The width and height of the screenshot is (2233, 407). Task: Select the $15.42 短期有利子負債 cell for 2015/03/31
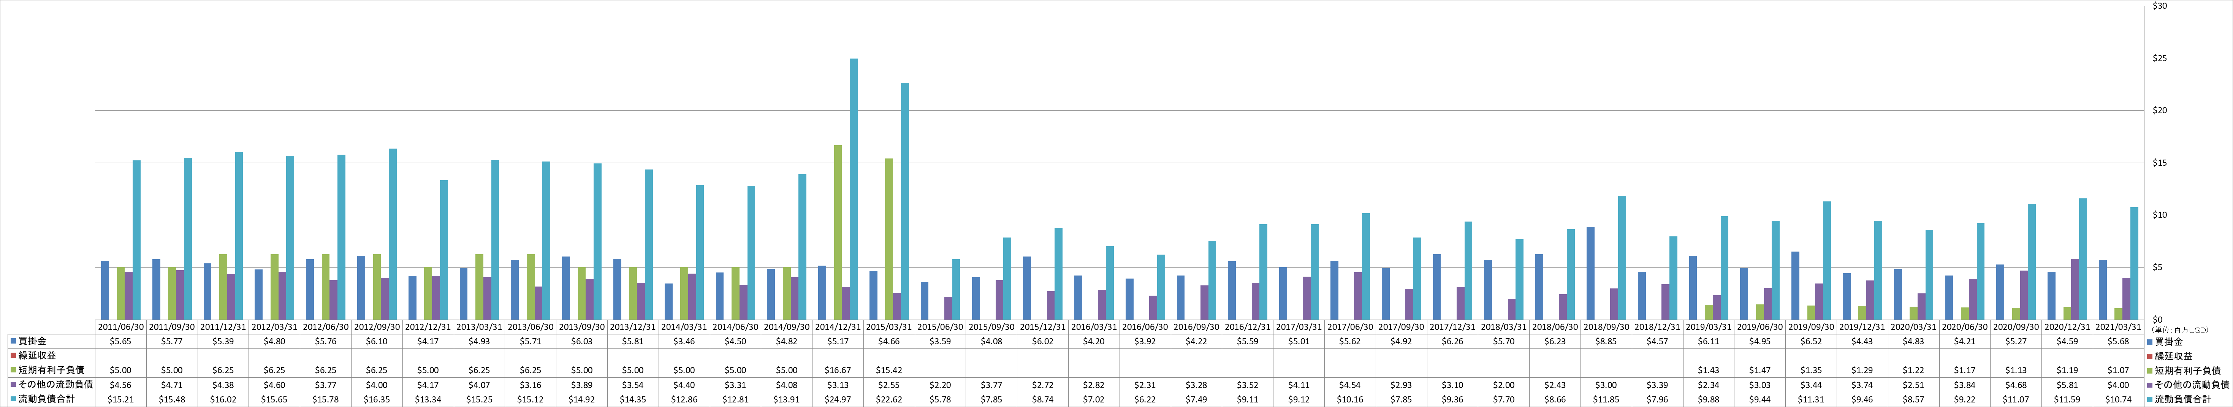889,370
